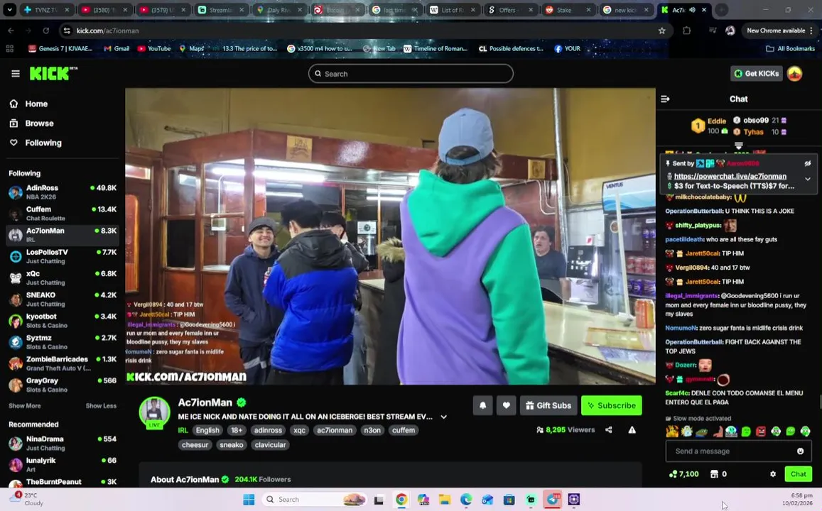
Task: Collapse the chat panel icon
Action: point(665,99)
